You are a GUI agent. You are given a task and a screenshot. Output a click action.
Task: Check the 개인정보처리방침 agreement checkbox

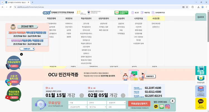point(129,108)
